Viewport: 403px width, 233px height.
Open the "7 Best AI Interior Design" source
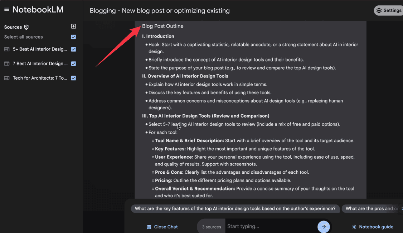(40, 64)
